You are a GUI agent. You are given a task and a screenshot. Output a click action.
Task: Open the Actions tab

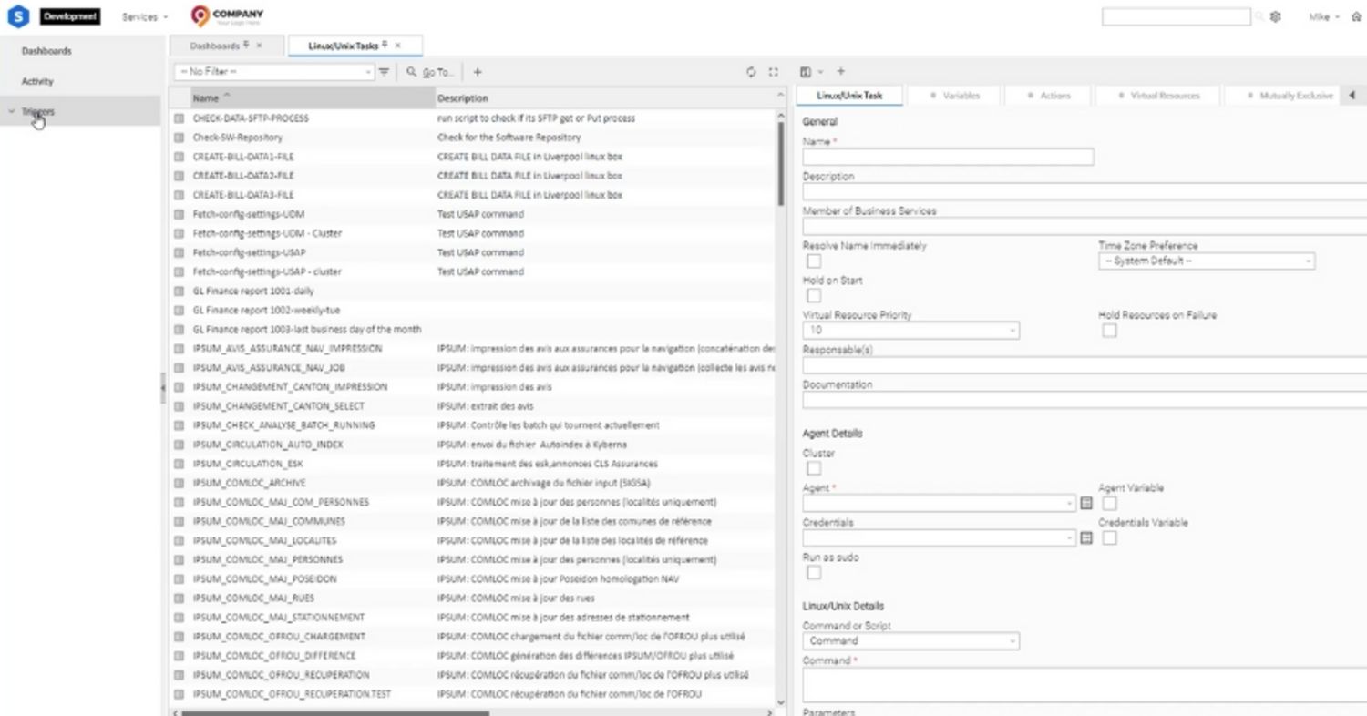(1049, 96)
